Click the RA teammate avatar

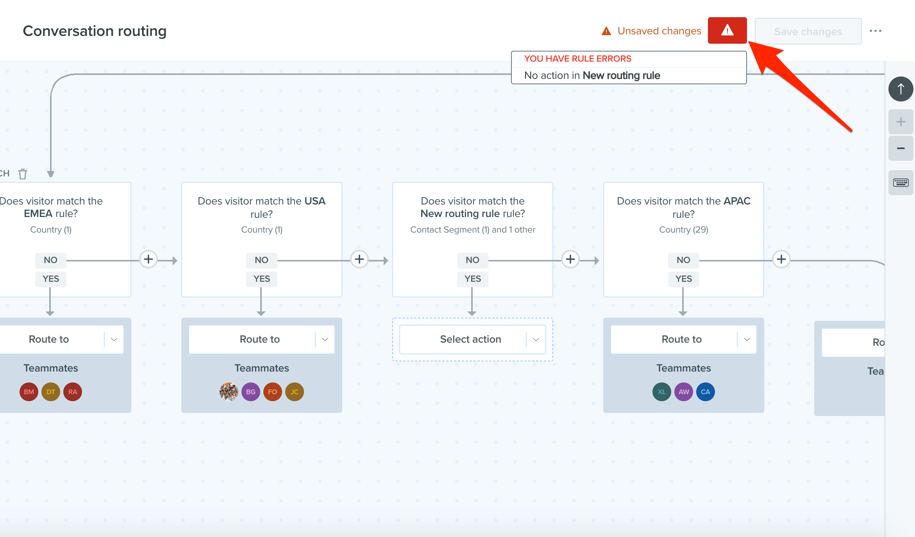pos(73,392)
